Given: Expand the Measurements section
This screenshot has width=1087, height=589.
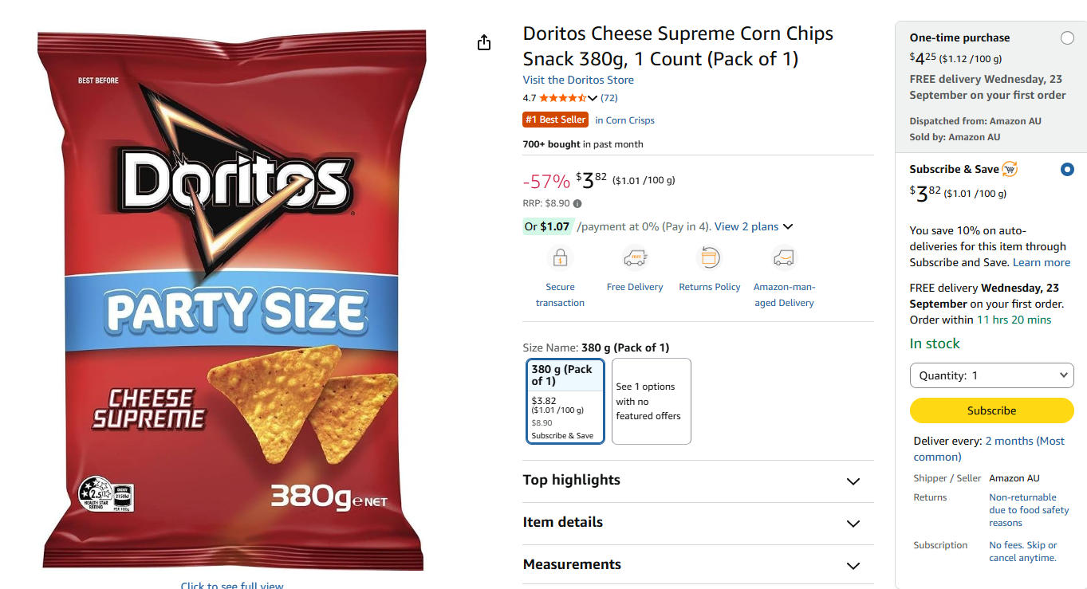Looking at the screenshot, I should pos(698,565).
